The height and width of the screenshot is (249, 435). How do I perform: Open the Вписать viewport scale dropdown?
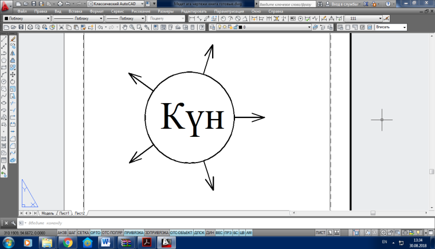(x=391, y=27)
